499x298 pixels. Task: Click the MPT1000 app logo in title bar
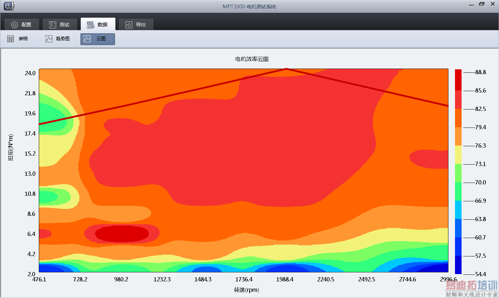9,6
